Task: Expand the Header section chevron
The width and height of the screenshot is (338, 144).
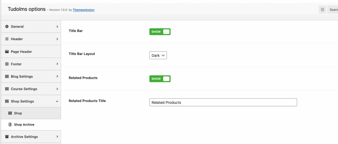Action: pyautogui.click(x=57, y=39)
